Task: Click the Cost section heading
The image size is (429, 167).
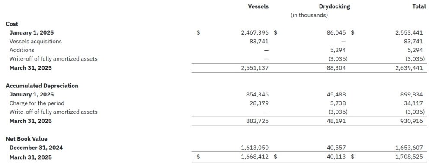Action: [x=12, y=24]
